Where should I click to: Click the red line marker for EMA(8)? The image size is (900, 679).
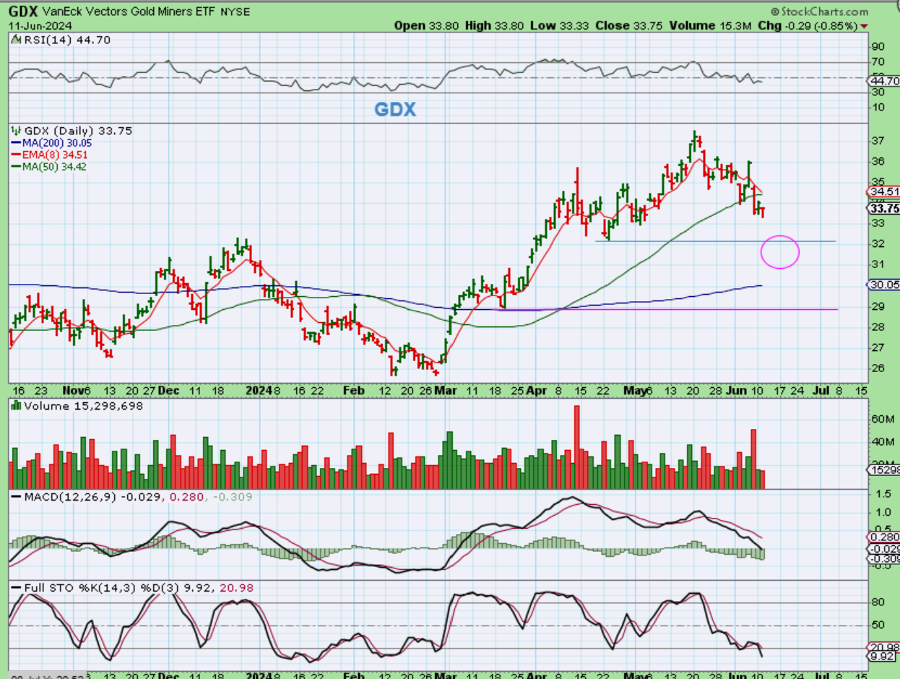(x=17, y=155)
